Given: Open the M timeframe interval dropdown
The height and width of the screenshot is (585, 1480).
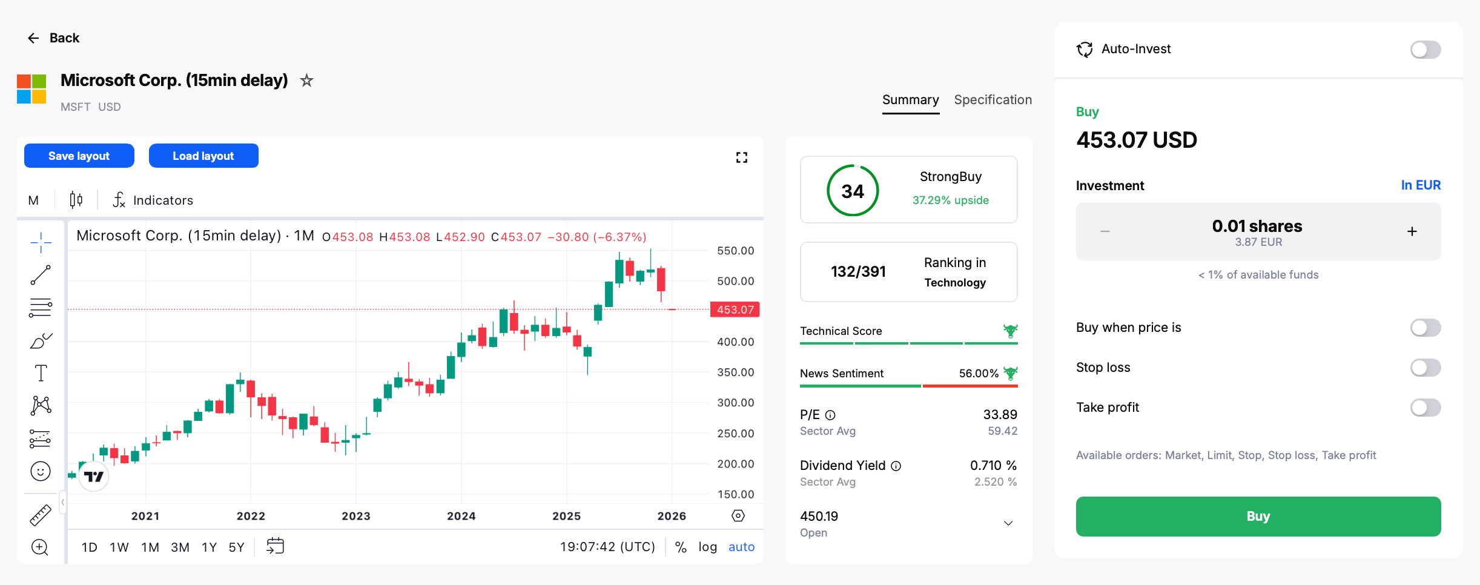Looking at the screenshot, I should click(34, 200).
